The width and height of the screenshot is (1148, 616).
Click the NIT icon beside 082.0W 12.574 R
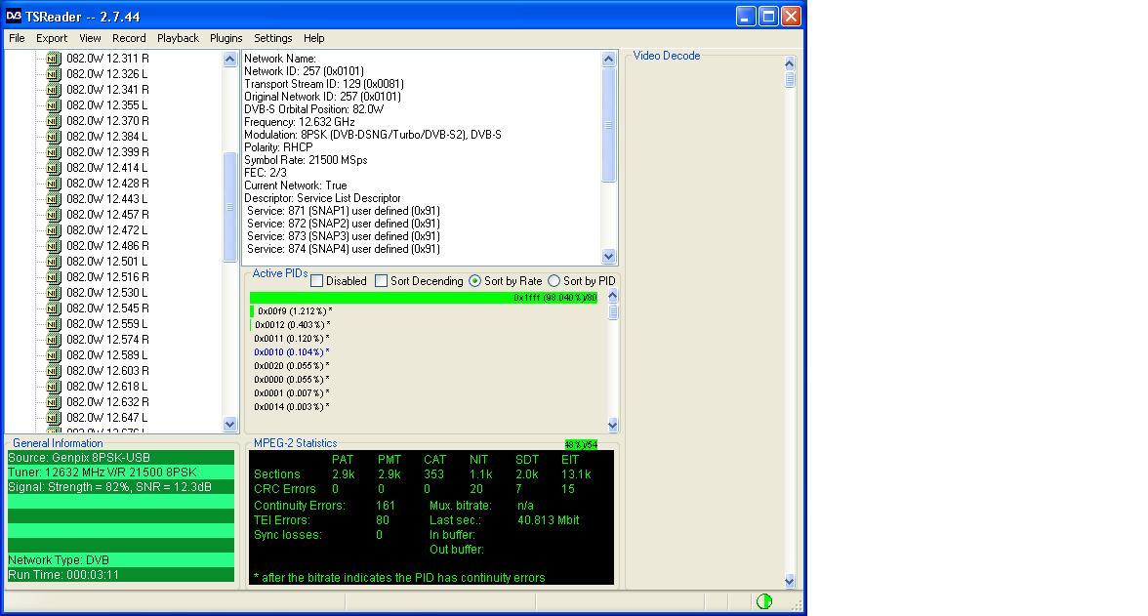click(54, 340)
